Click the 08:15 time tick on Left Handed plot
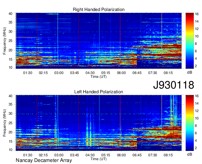 [168, 155]
